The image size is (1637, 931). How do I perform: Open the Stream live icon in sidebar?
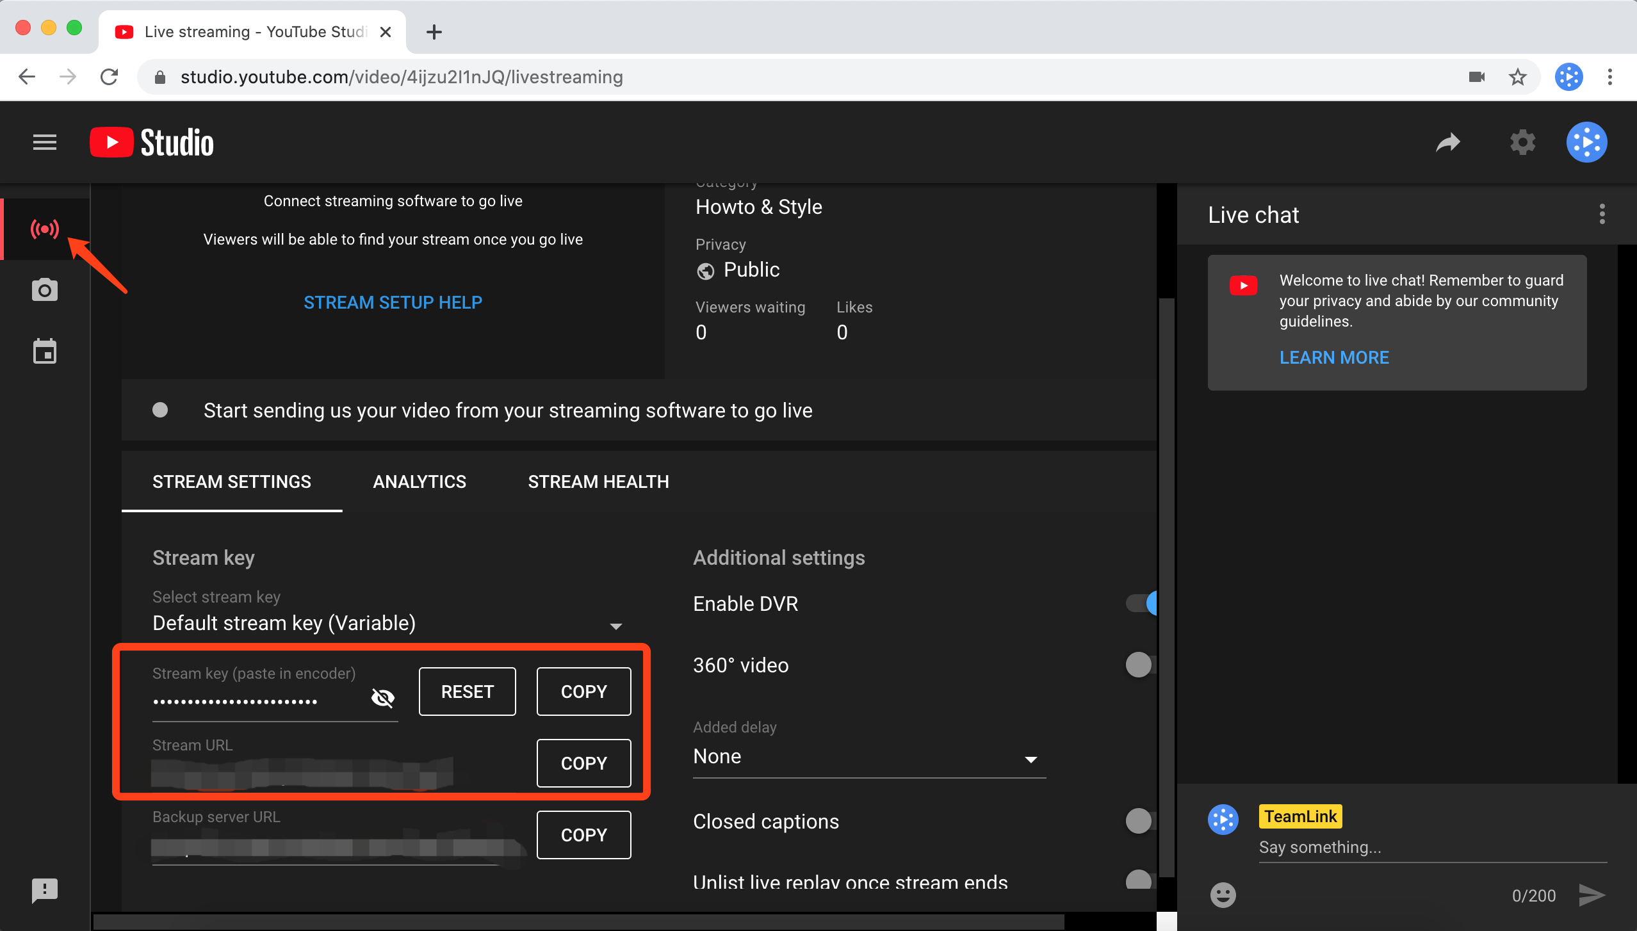pyautogui.click(x=45, y=229)
